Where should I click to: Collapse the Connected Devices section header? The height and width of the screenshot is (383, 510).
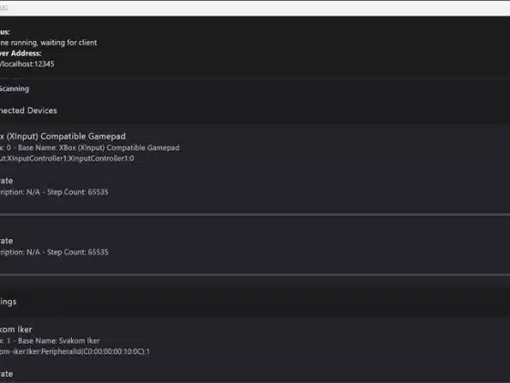click(x=255, y=110)
